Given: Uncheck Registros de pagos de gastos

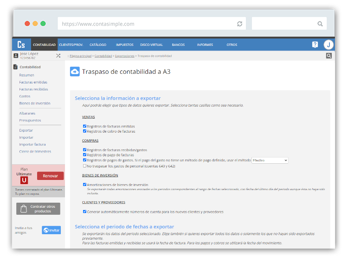Looking at the screenshot, I should point(84,160).
